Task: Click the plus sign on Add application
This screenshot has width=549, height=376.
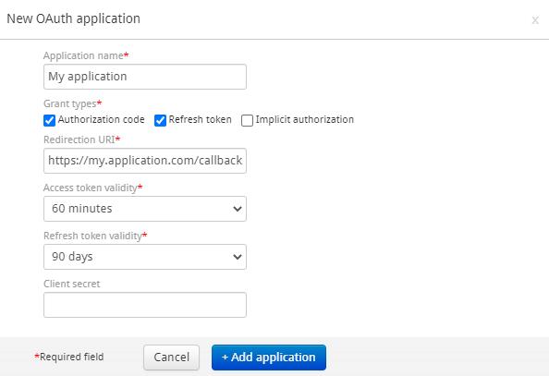Action: (x=226, y=358)
